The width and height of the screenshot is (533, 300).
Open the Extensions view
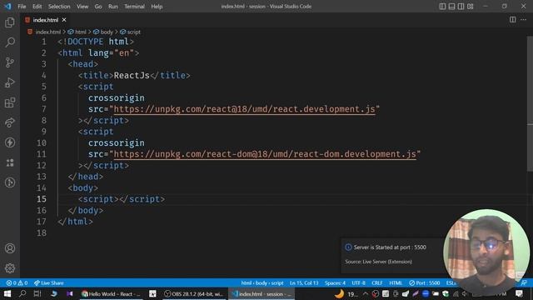coord(10,102)
